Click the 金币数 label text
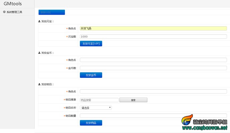The image size is (230, 133). point(72,68)
